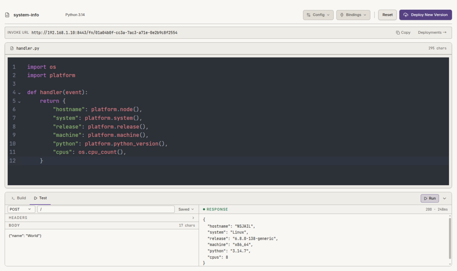Click the system-info function file icon
Screen dimensions: 457x271
click(7, 15)
